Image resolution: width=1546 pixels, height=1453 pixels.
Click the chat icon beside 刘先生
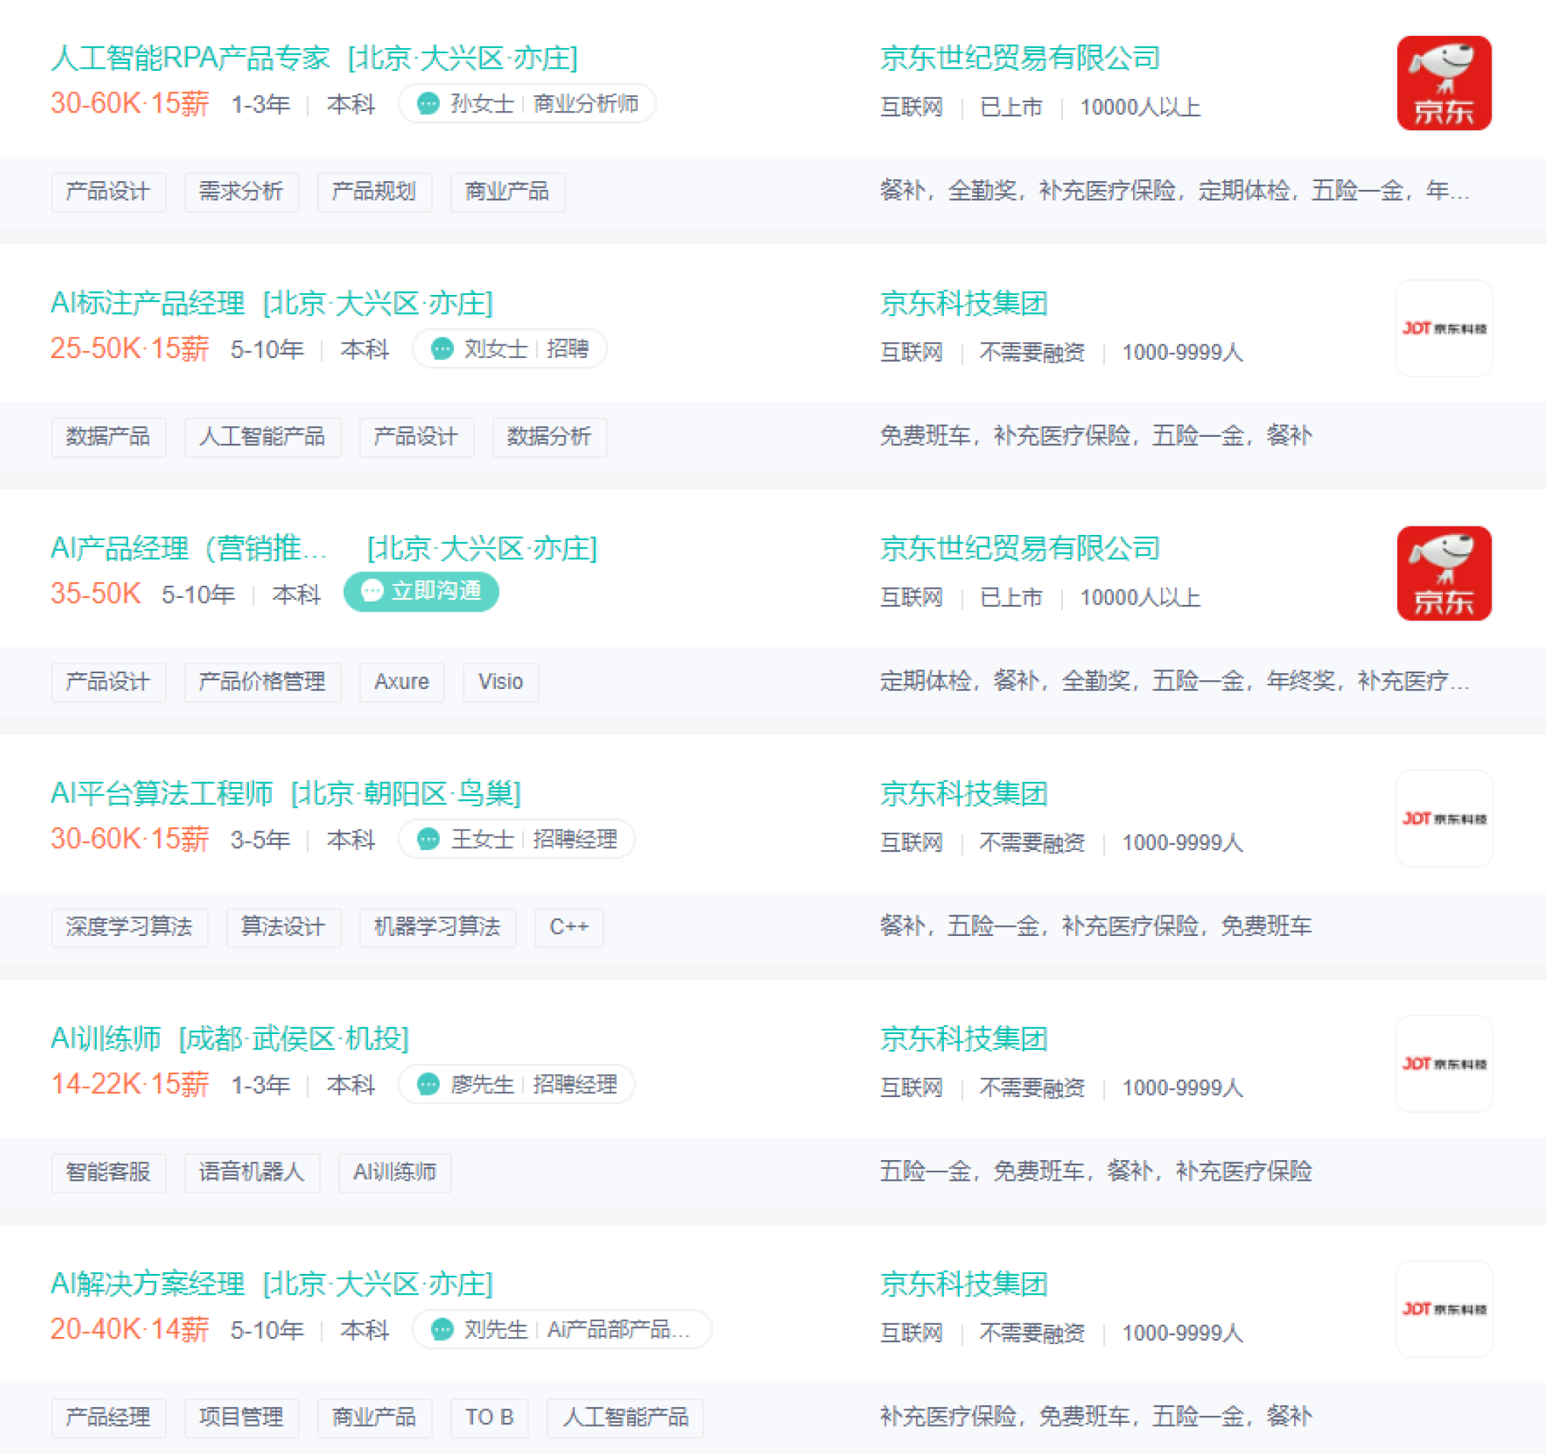tap(442, 1329)
